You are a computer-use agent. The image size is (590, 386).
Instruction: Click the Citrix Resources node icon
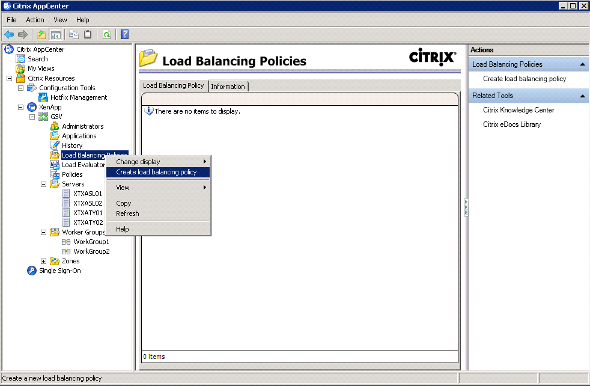click(20, 78)
